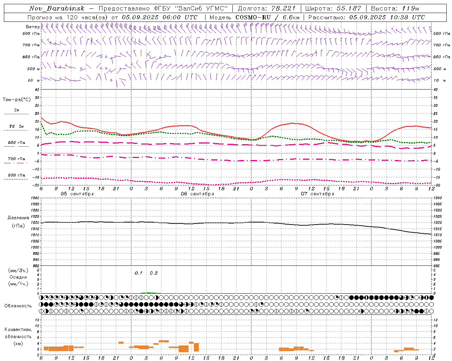Click the (мм/1ч.) precipitation unit label
The width and height of the screenshot is (452, 361).
pyautogui.click(x=18, y=284)
